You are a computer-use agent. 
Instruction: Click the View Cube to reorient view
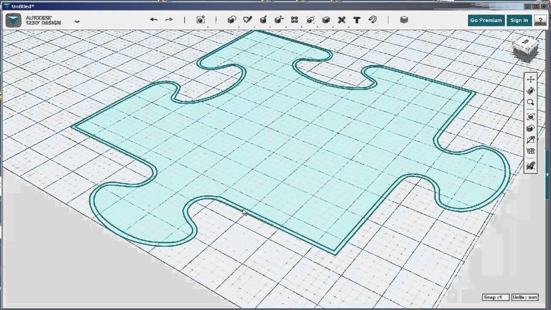(526, 48)
